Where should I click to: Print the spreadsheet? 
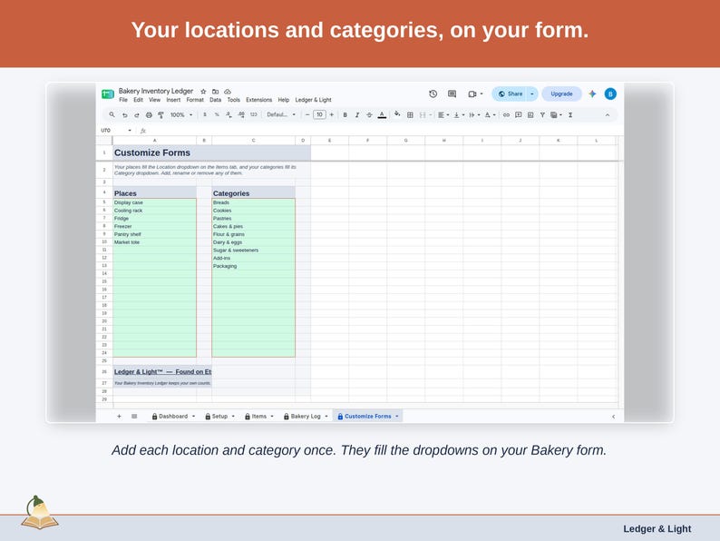149,115
